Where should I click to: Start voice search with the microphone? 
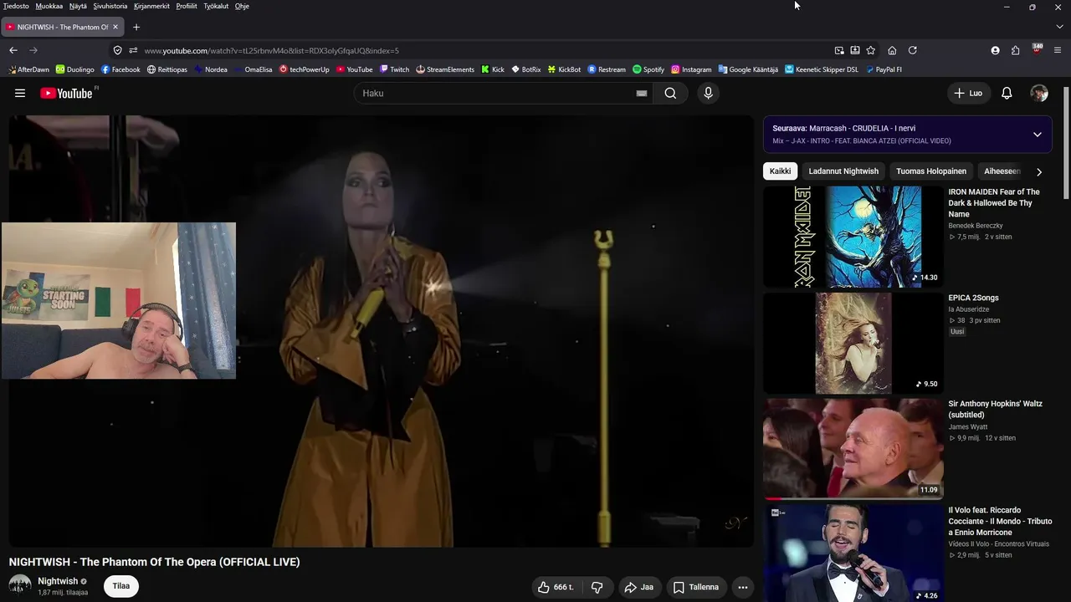pyautogui.click(x=708, y=93)
